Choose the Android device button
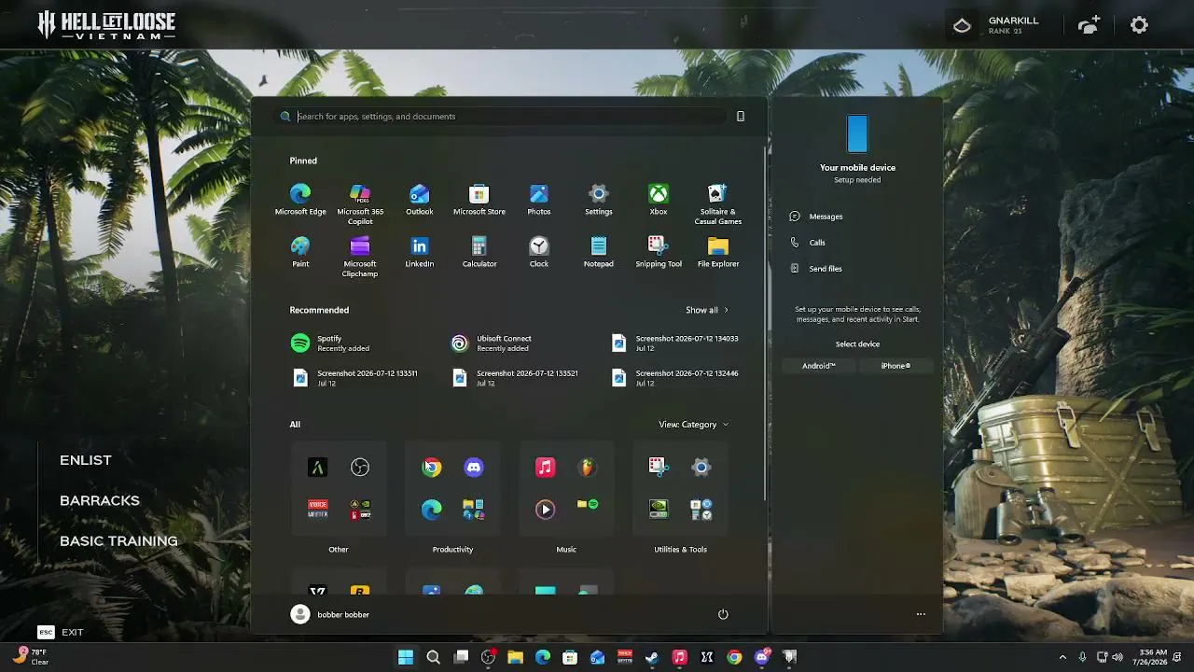The height and width of the screenshot is (672, 1194). (x=819, y=366)
